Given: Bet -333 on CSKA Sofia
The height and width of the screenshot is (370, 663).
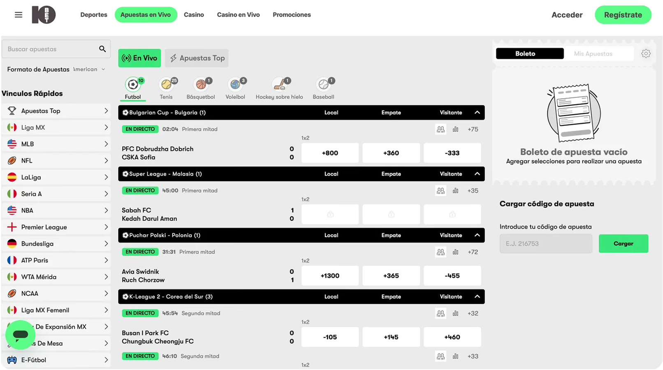Looking at the screenshot, I should (452, 153).
